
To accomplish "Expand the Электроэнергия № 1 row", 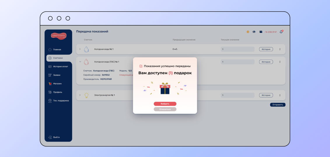I will (80, 95).
